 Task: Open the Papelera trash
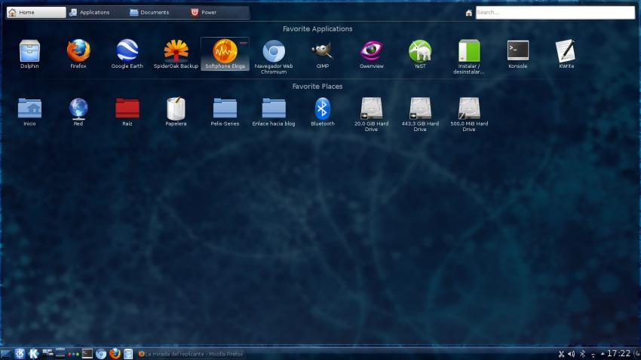[x=176, y=111]
